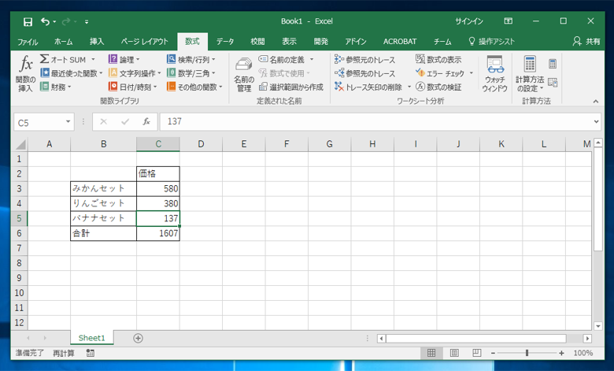Switch to the ページ レイアウト tab

[x=145, y=42]
